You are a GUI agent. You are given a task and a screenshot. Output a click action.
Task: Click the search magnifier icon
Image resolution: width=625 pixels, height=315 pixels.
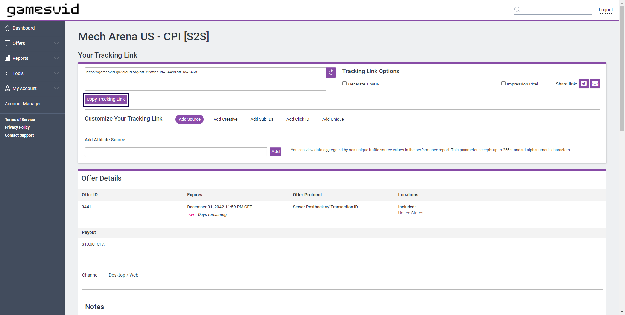click(x=517, y=10)
